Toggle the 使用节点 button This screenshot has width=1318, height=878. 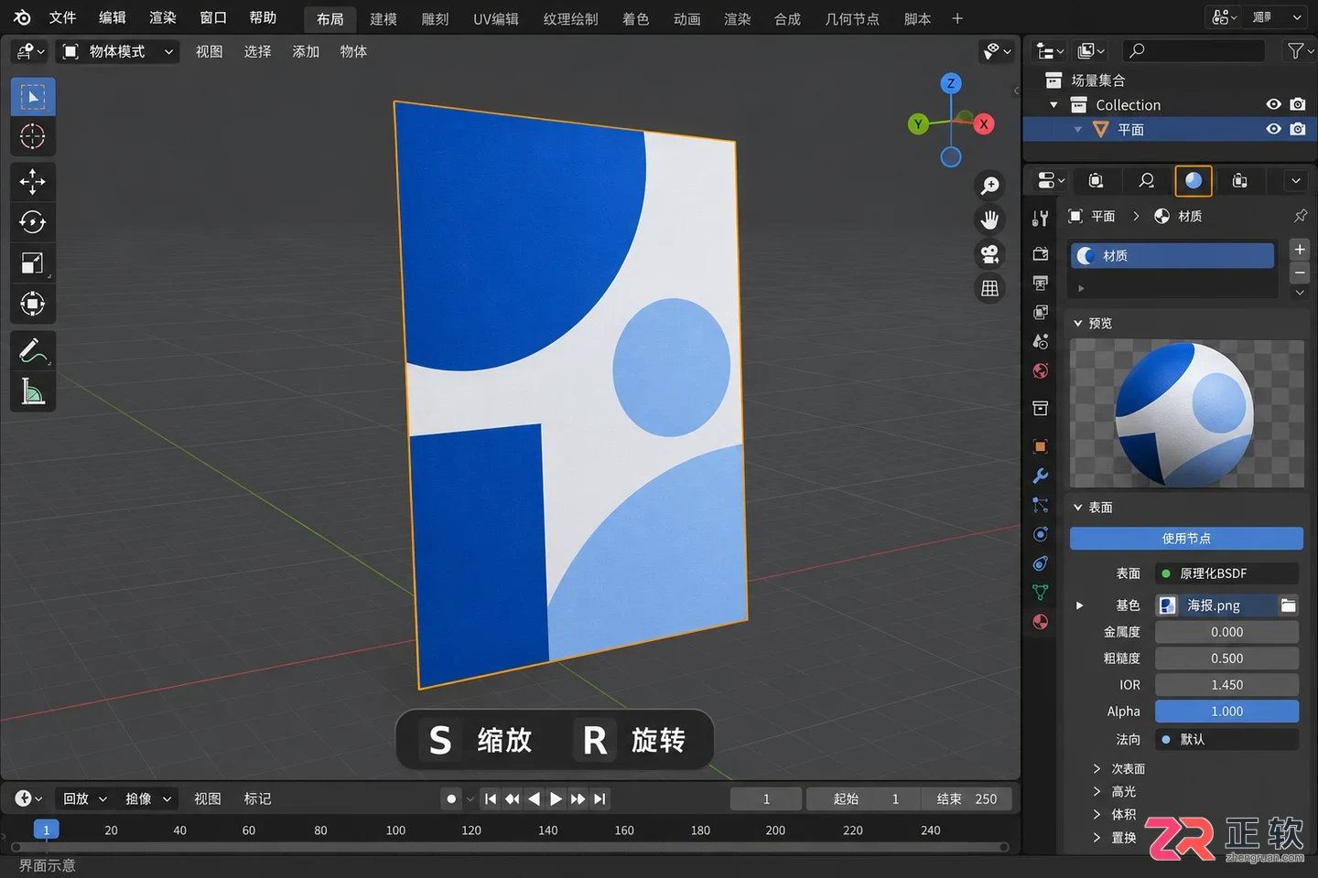pyautogui.click(x=1186, y=539)
